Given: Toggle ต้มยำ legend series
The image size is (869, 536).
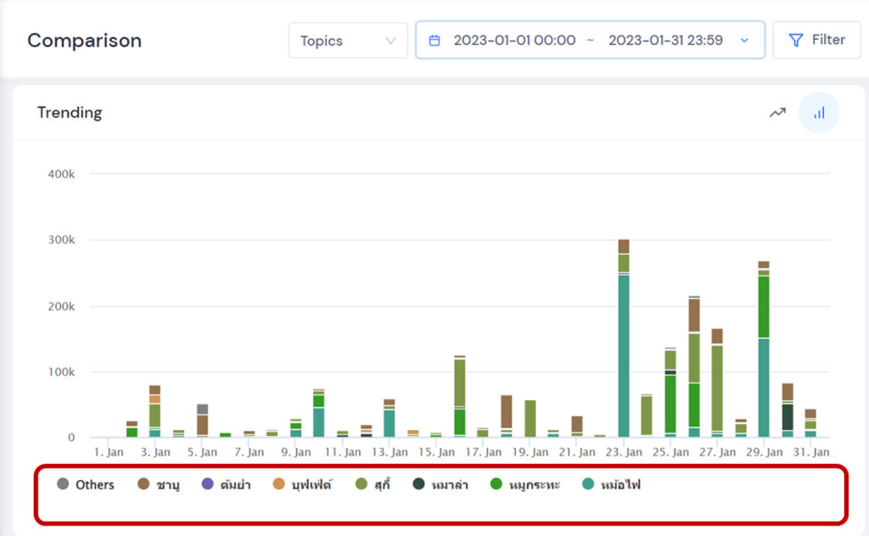Looking at the screenshot, I should click(226, 484).
